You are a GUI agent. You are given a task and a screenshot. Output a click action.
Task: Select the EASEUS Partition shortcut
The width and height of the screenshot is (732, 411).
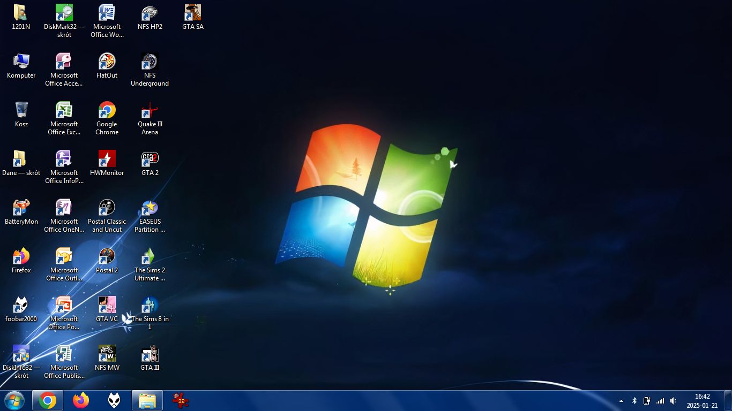coord(150,208)
